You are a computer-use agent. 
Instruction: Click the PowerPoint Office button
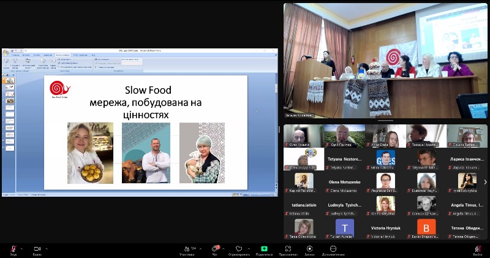6,52
